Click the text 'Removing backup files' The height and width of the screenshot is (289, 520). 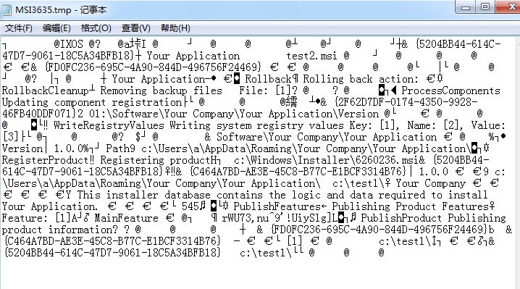[162, 91]
